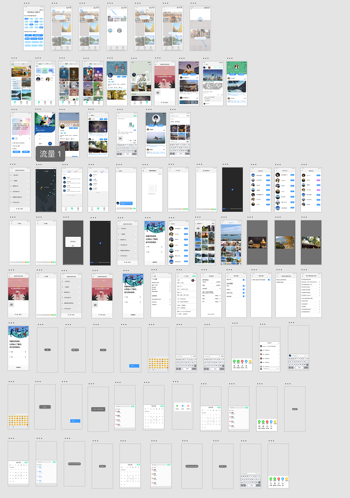The width and height of the screenshot is (350, 498).
Task: Toggle 赞和收藏 switch in push settings
Action: pyautogui.click(x=244, y=296)
